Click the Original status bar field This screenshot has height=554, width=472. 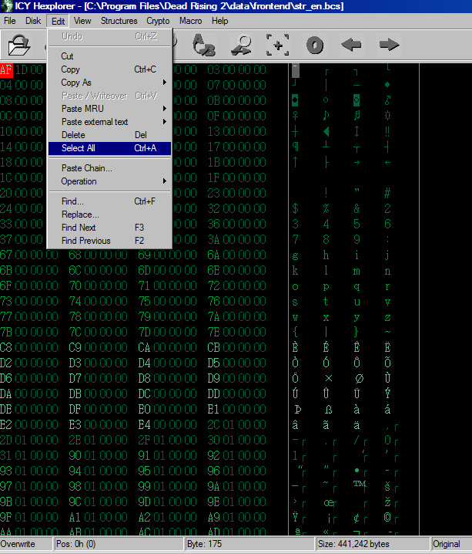[x=451, y=544]
